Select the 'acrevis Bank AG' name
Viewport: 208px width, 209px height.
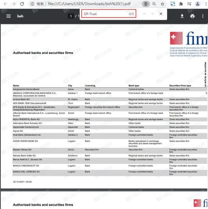click(x=21, y=99)
